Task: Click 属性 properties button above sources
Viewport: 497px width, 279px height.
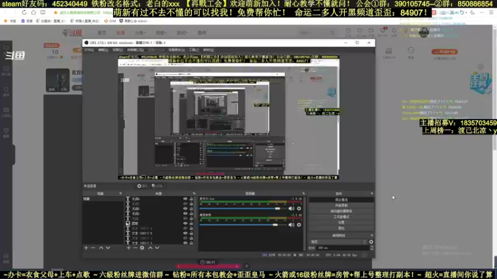Action: tap(142, 186)
